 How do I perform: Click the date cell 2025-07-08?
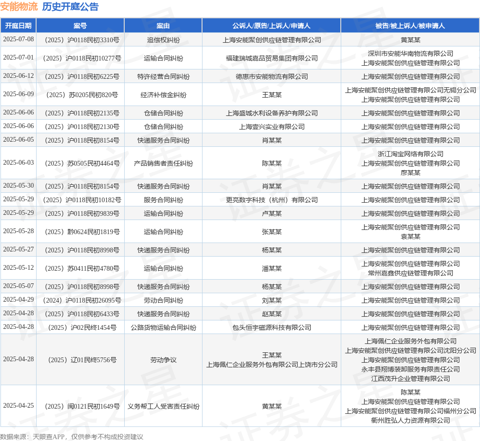[x=18, y=39]
